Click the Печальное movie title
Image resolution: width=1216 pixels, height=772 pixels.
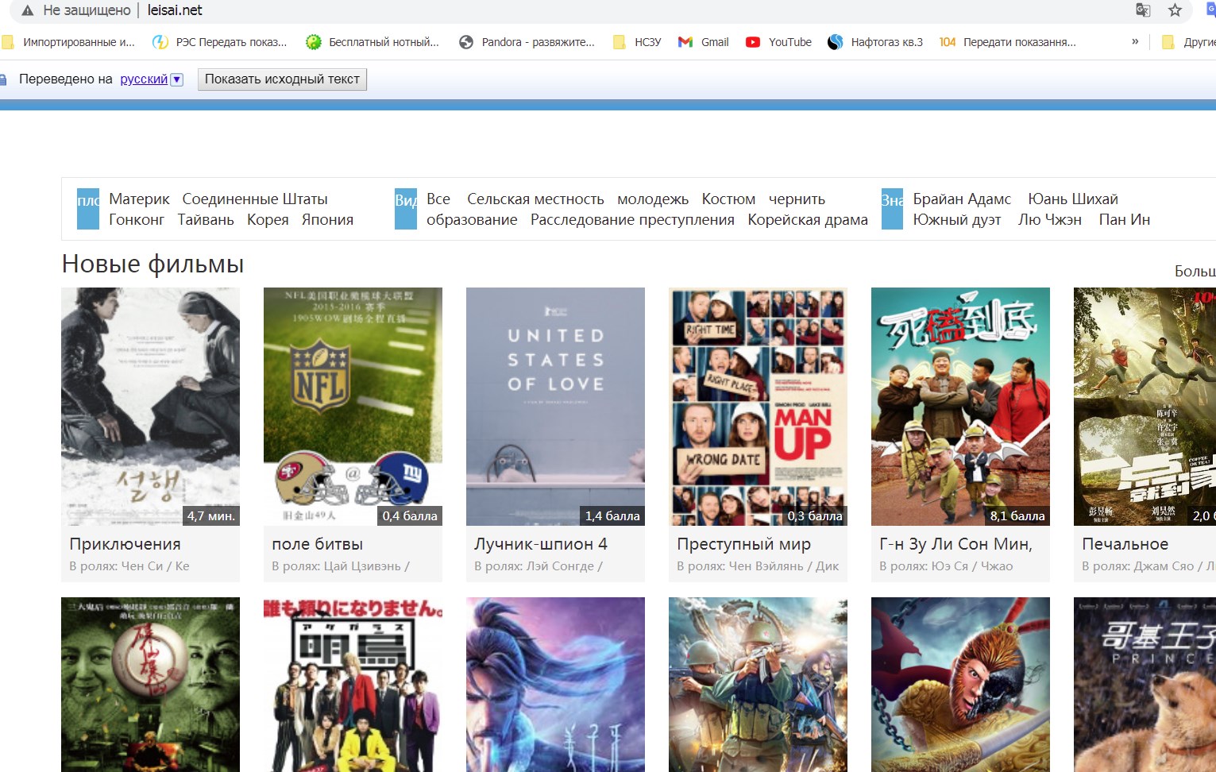[x=1125, y=544]
